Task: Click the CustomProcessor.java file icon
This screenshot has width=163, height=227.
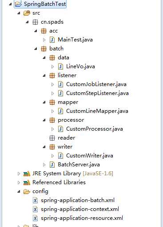Action: pyautogui.click(x=60, y=129)
